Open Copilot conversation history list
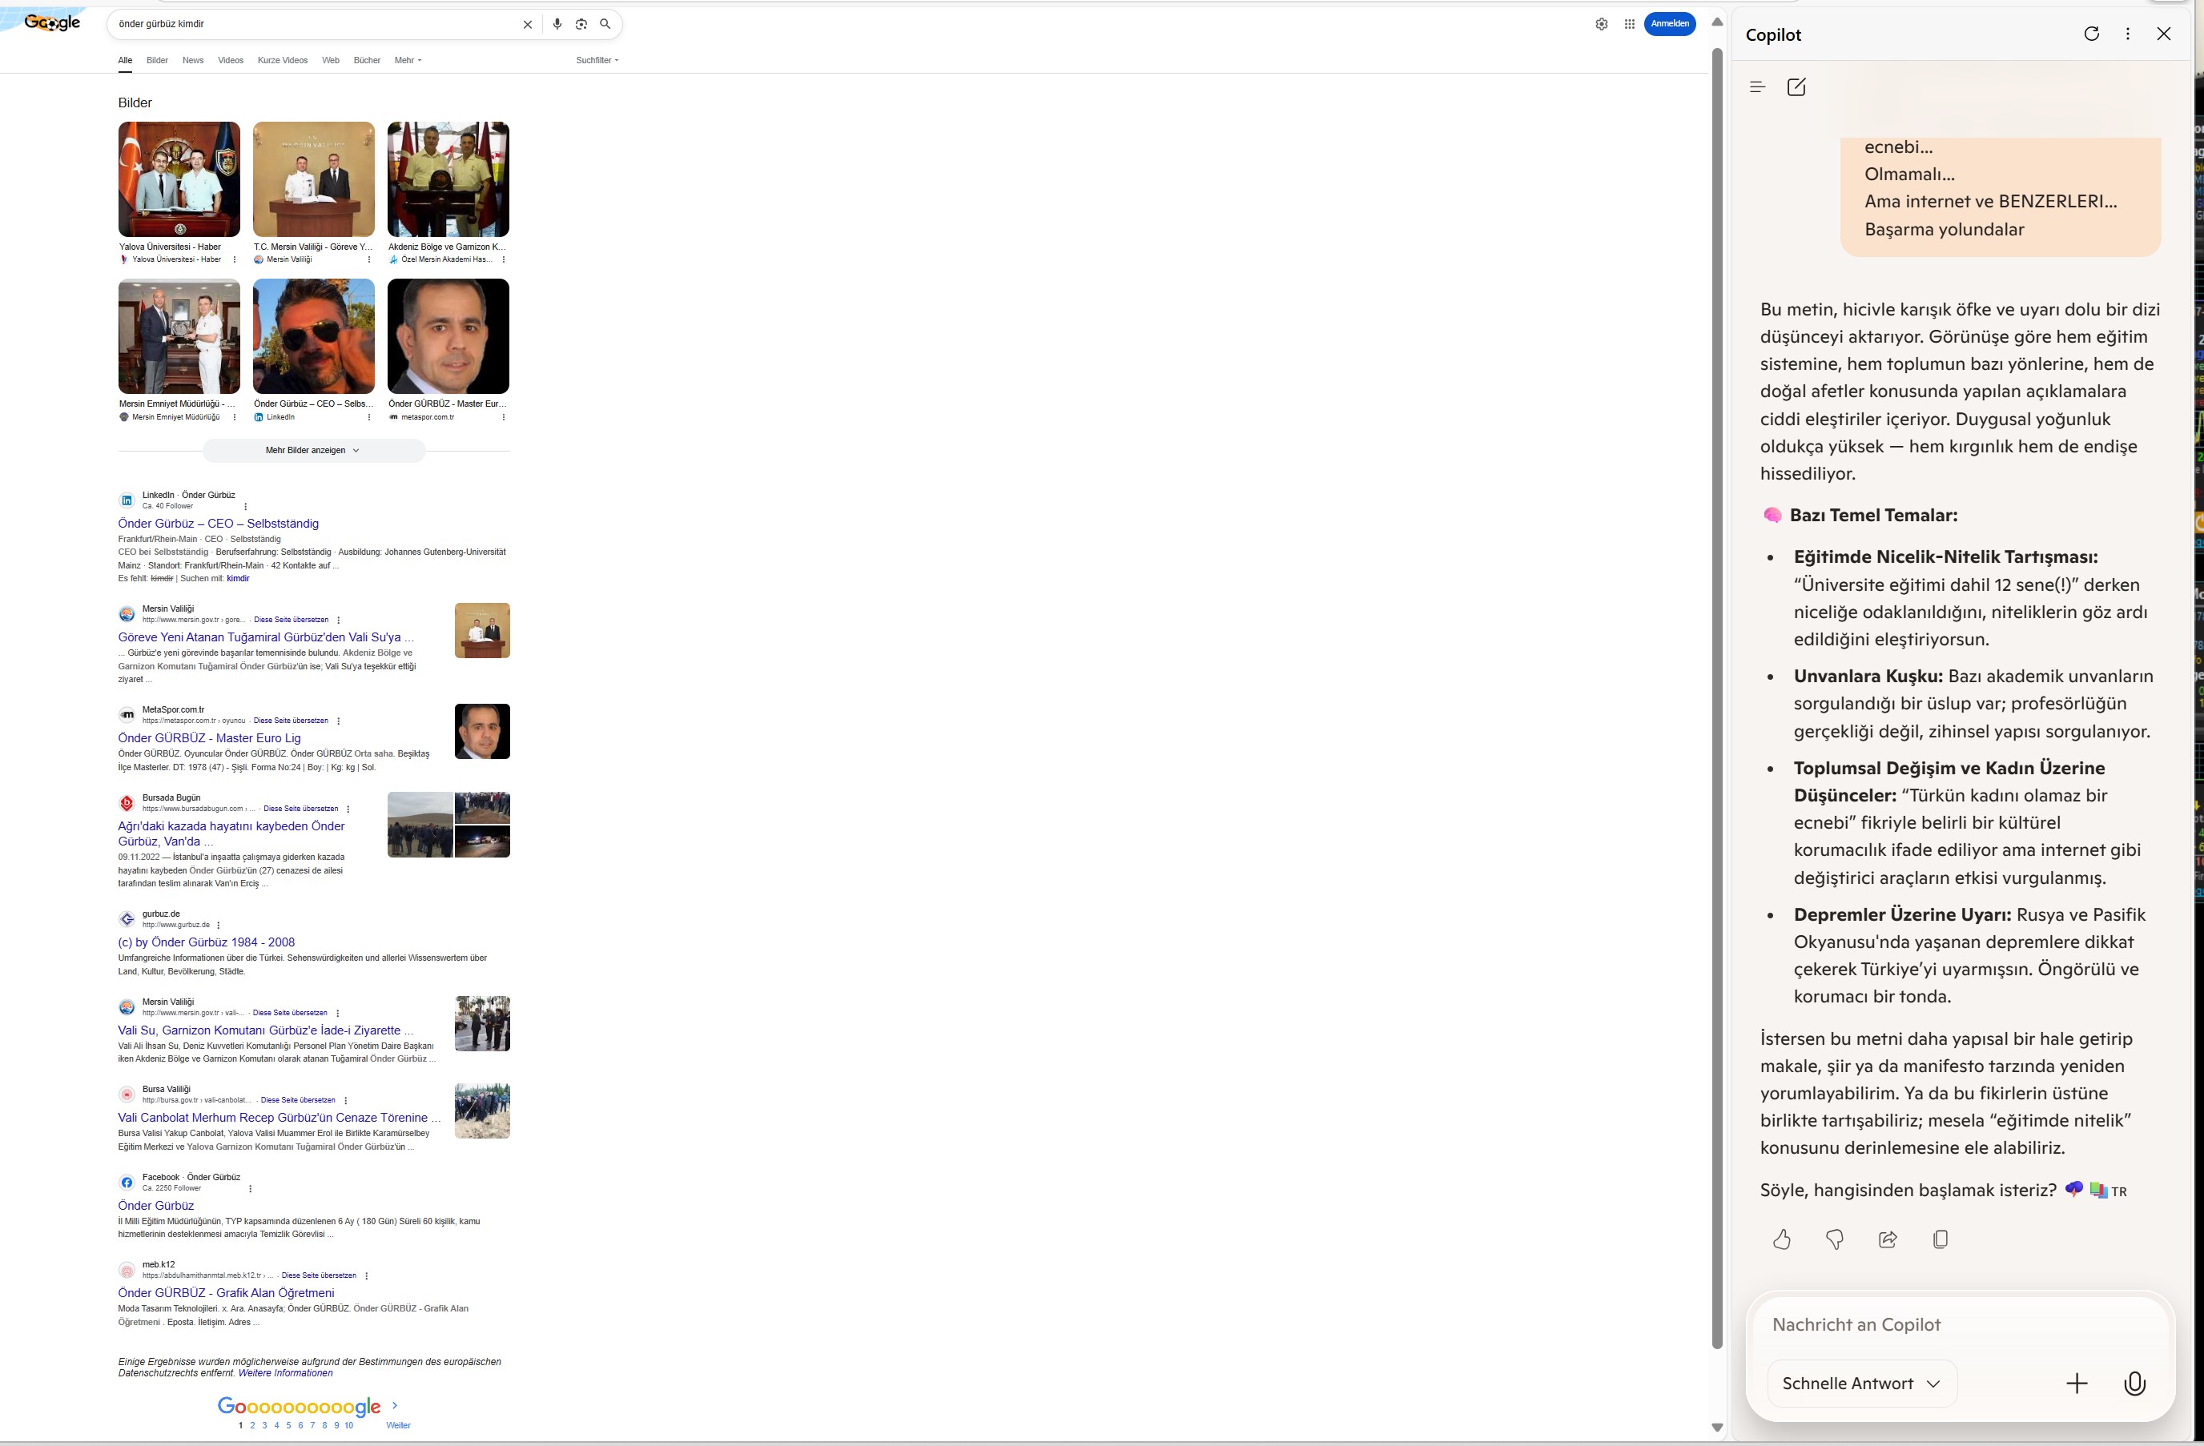This screenshot has width=2204, height=1446. click(x=1757, y=87)
